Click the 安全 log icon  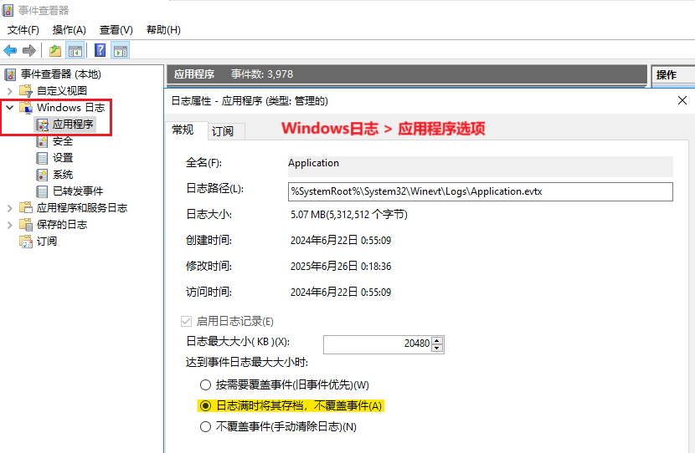click(x=42, y=141)
